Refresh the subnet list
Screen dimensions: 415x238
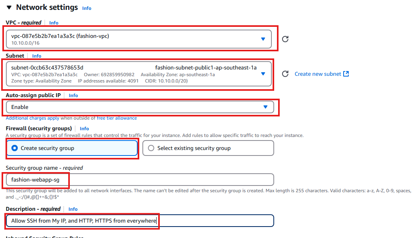click(x=285, y=74)
